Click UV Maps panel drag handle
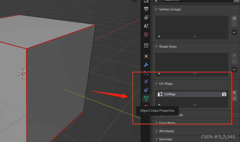 [x=236, y=84]
